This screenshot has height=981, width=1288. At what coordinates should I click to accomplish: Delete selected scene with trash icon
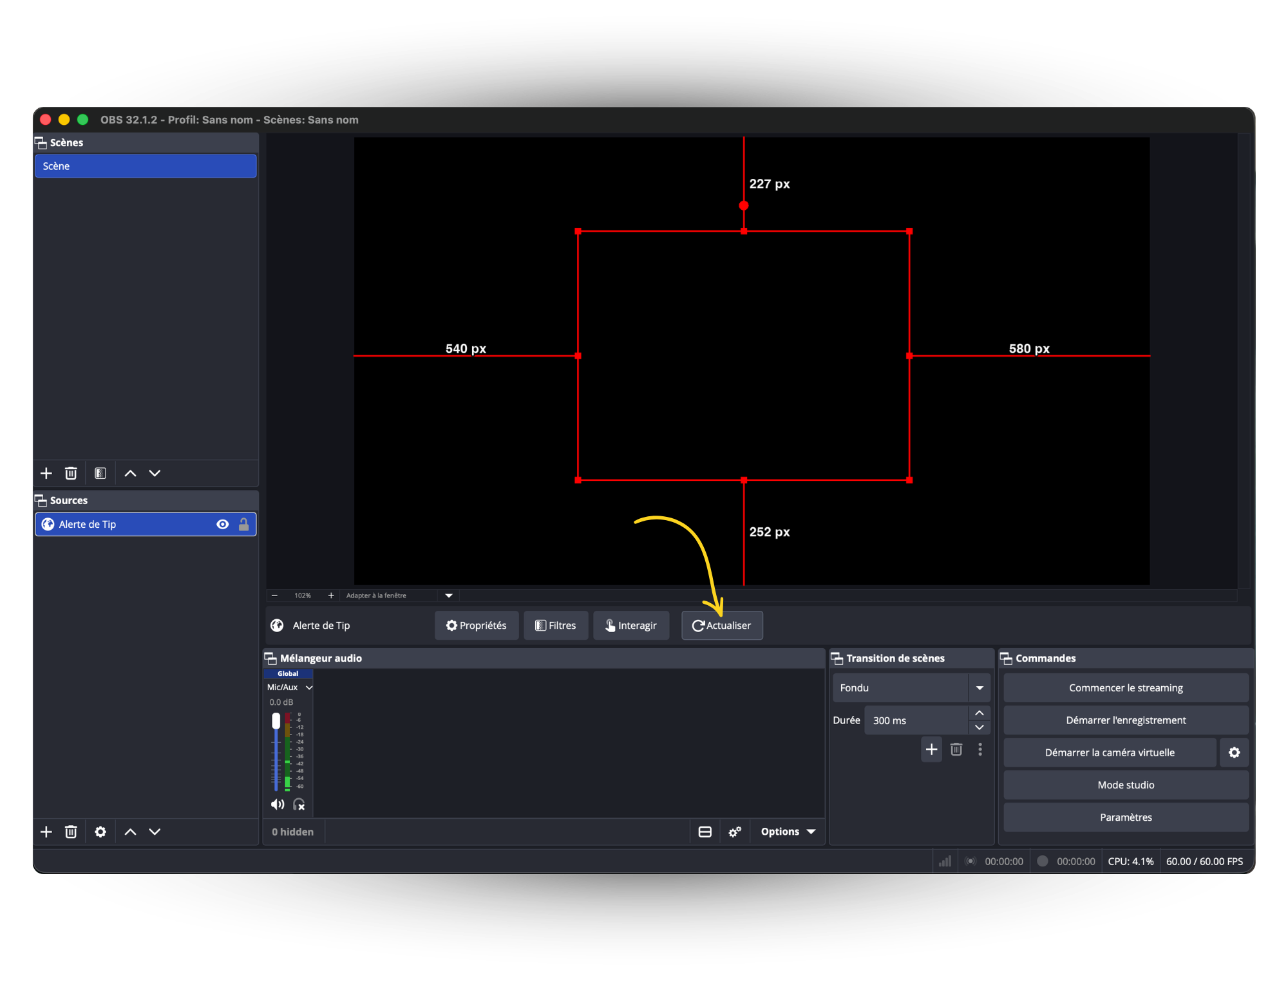tap(71, 473)
